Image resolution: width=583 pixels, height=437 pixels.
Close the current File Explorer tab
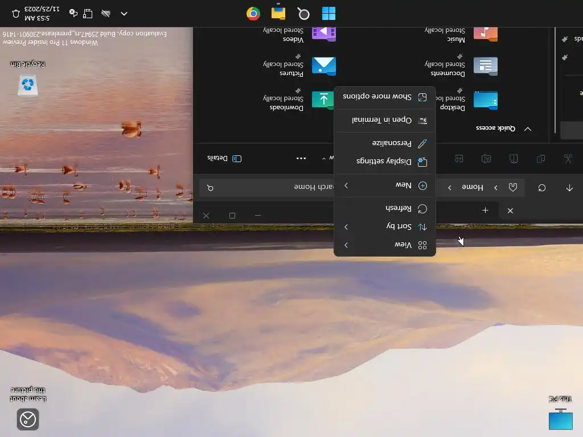(510, 211)
